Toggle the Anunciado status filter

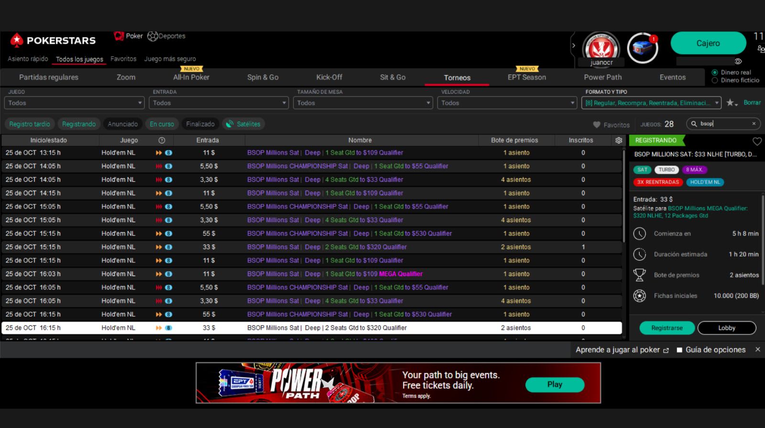[122, 124]
